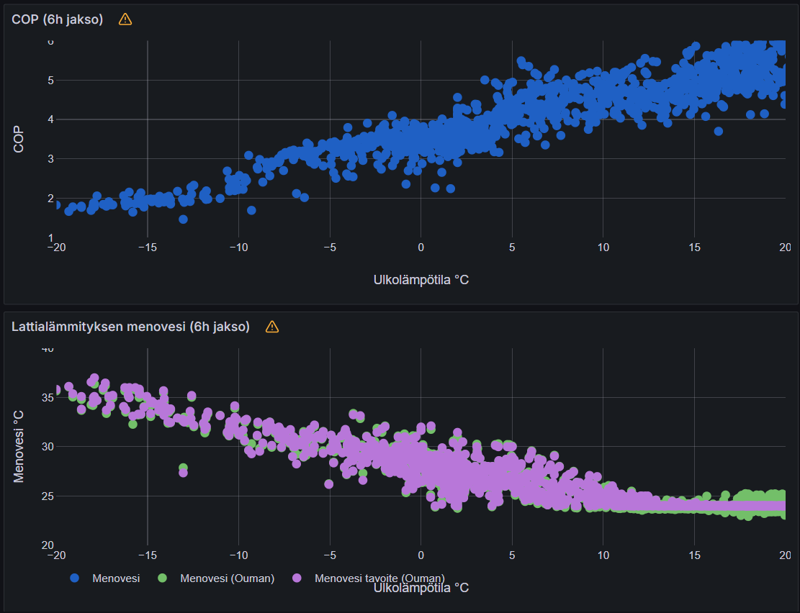Select the lowest blue COP point near −13 °C
The width and height of the screenshot is (800, 613).
[183, 219]
